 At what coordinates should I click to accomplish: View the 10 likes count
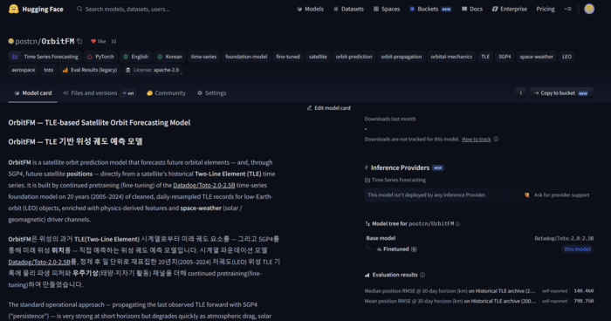(x=113, y=41)
